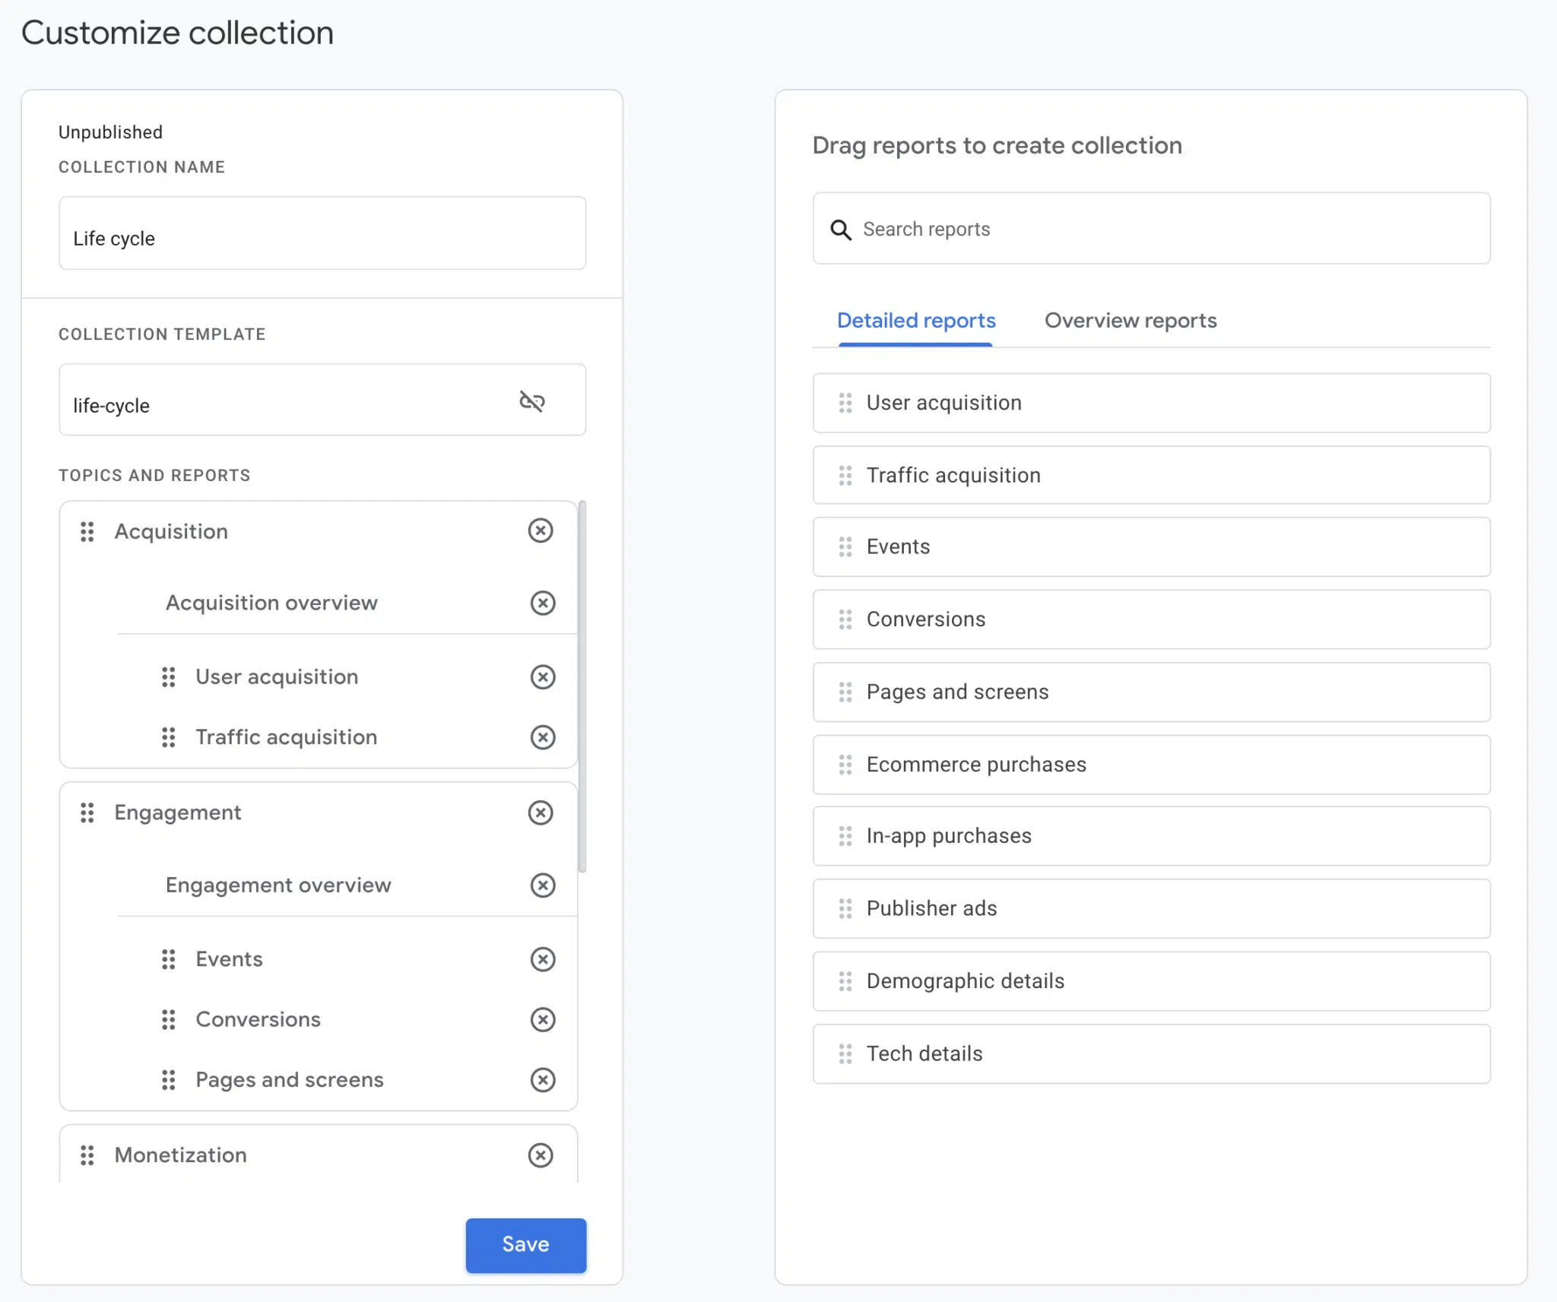
Task: Select the Demographic details report card
Action: pos(1151,981)
